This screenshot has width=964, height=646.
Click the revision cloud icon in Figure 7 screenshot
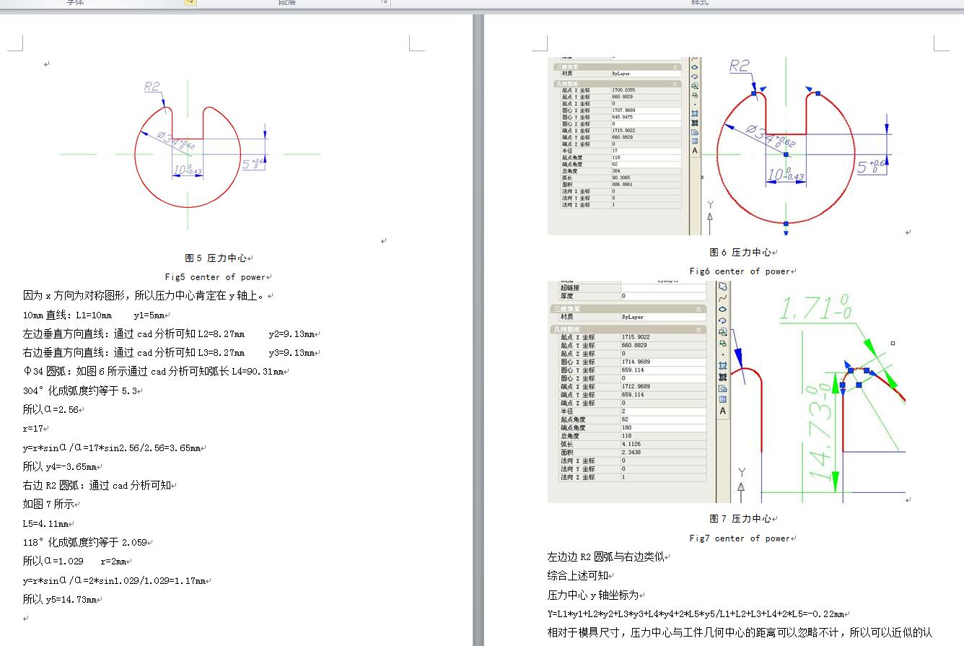(722, 286)
